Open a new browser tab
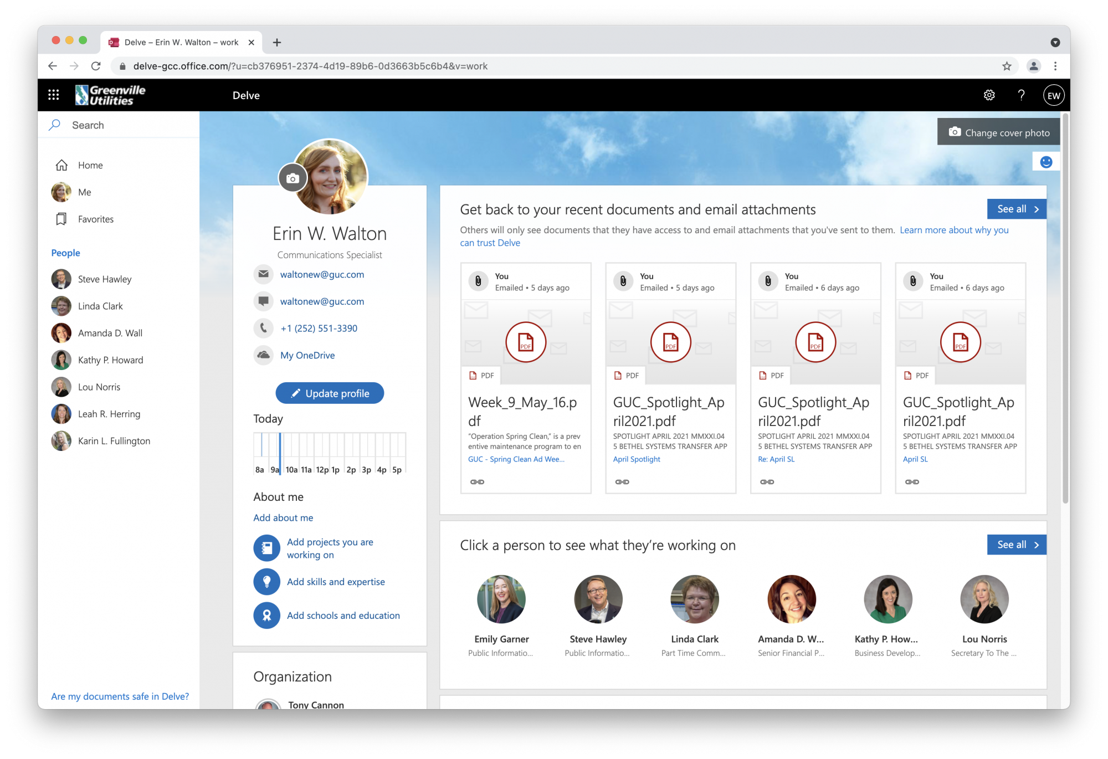 coord(277,43)
